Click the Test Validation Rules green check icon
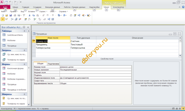The image size is (185, 111). point(35,19)
